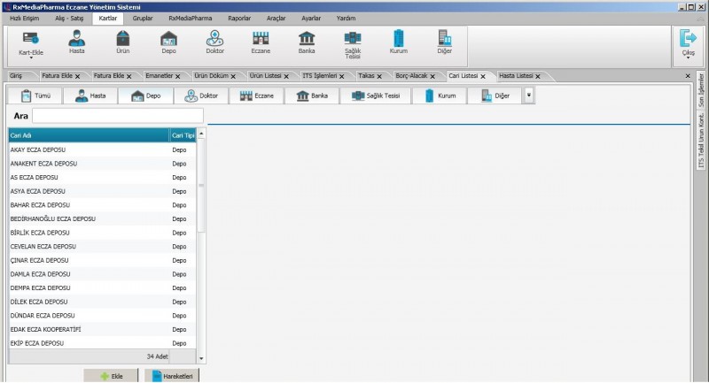Click the Ara search input field
Image resolution: width=709 pixels, height=383 pixels.
(x=117, y=116)
